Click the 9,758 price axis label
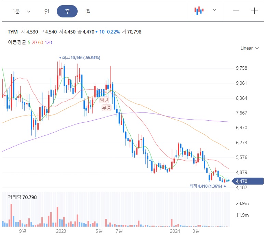 [241, 68]
